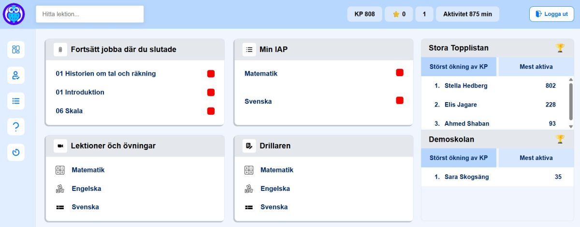Open the dashboard grid icon in sidebar
Image resolution: width=580 pixels, height=227 pixels.
(16, 50)
